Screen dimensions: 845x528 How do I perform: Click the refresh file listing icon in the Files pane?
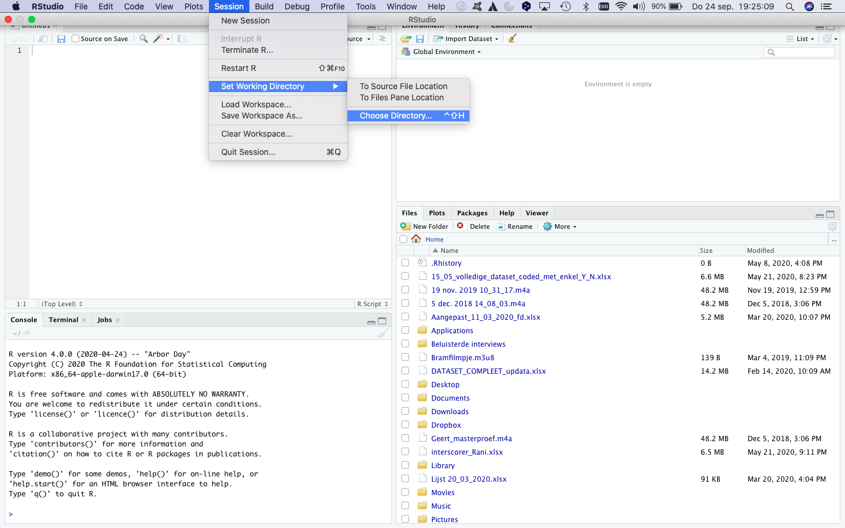point(832,226)
